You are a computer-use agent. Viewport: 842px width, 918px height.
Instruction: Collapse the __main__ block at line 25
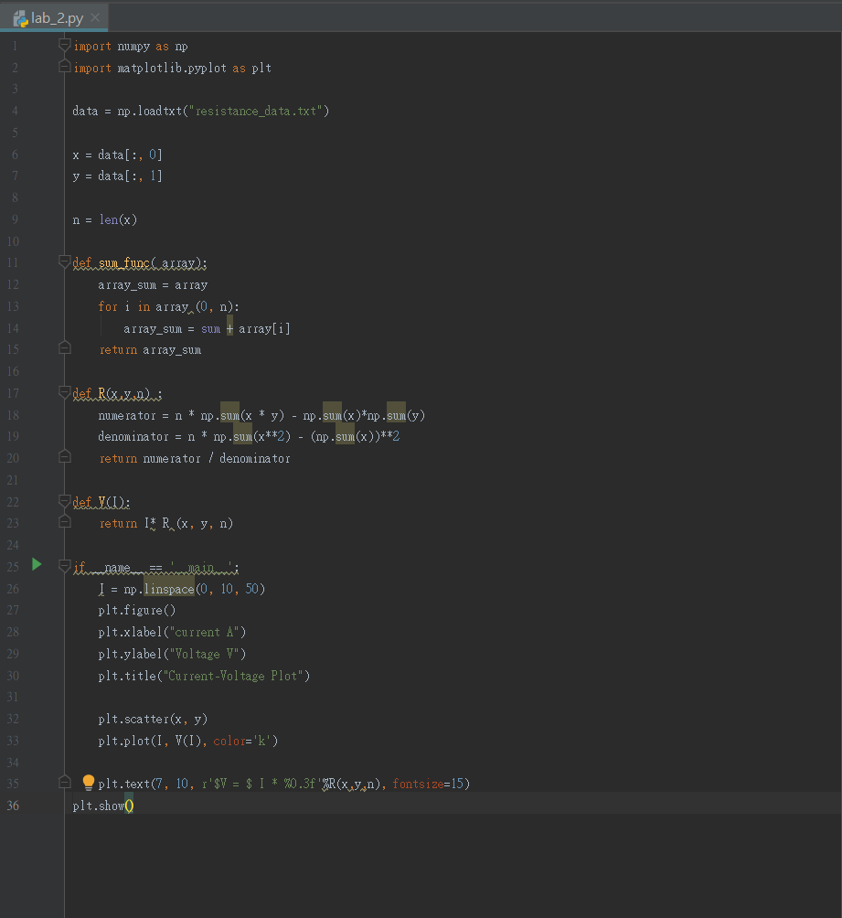(64, 565)
